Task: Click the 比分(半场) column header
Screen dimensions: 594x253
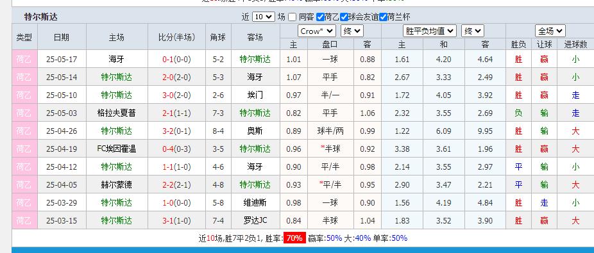Action: click(x=176, y=37)
